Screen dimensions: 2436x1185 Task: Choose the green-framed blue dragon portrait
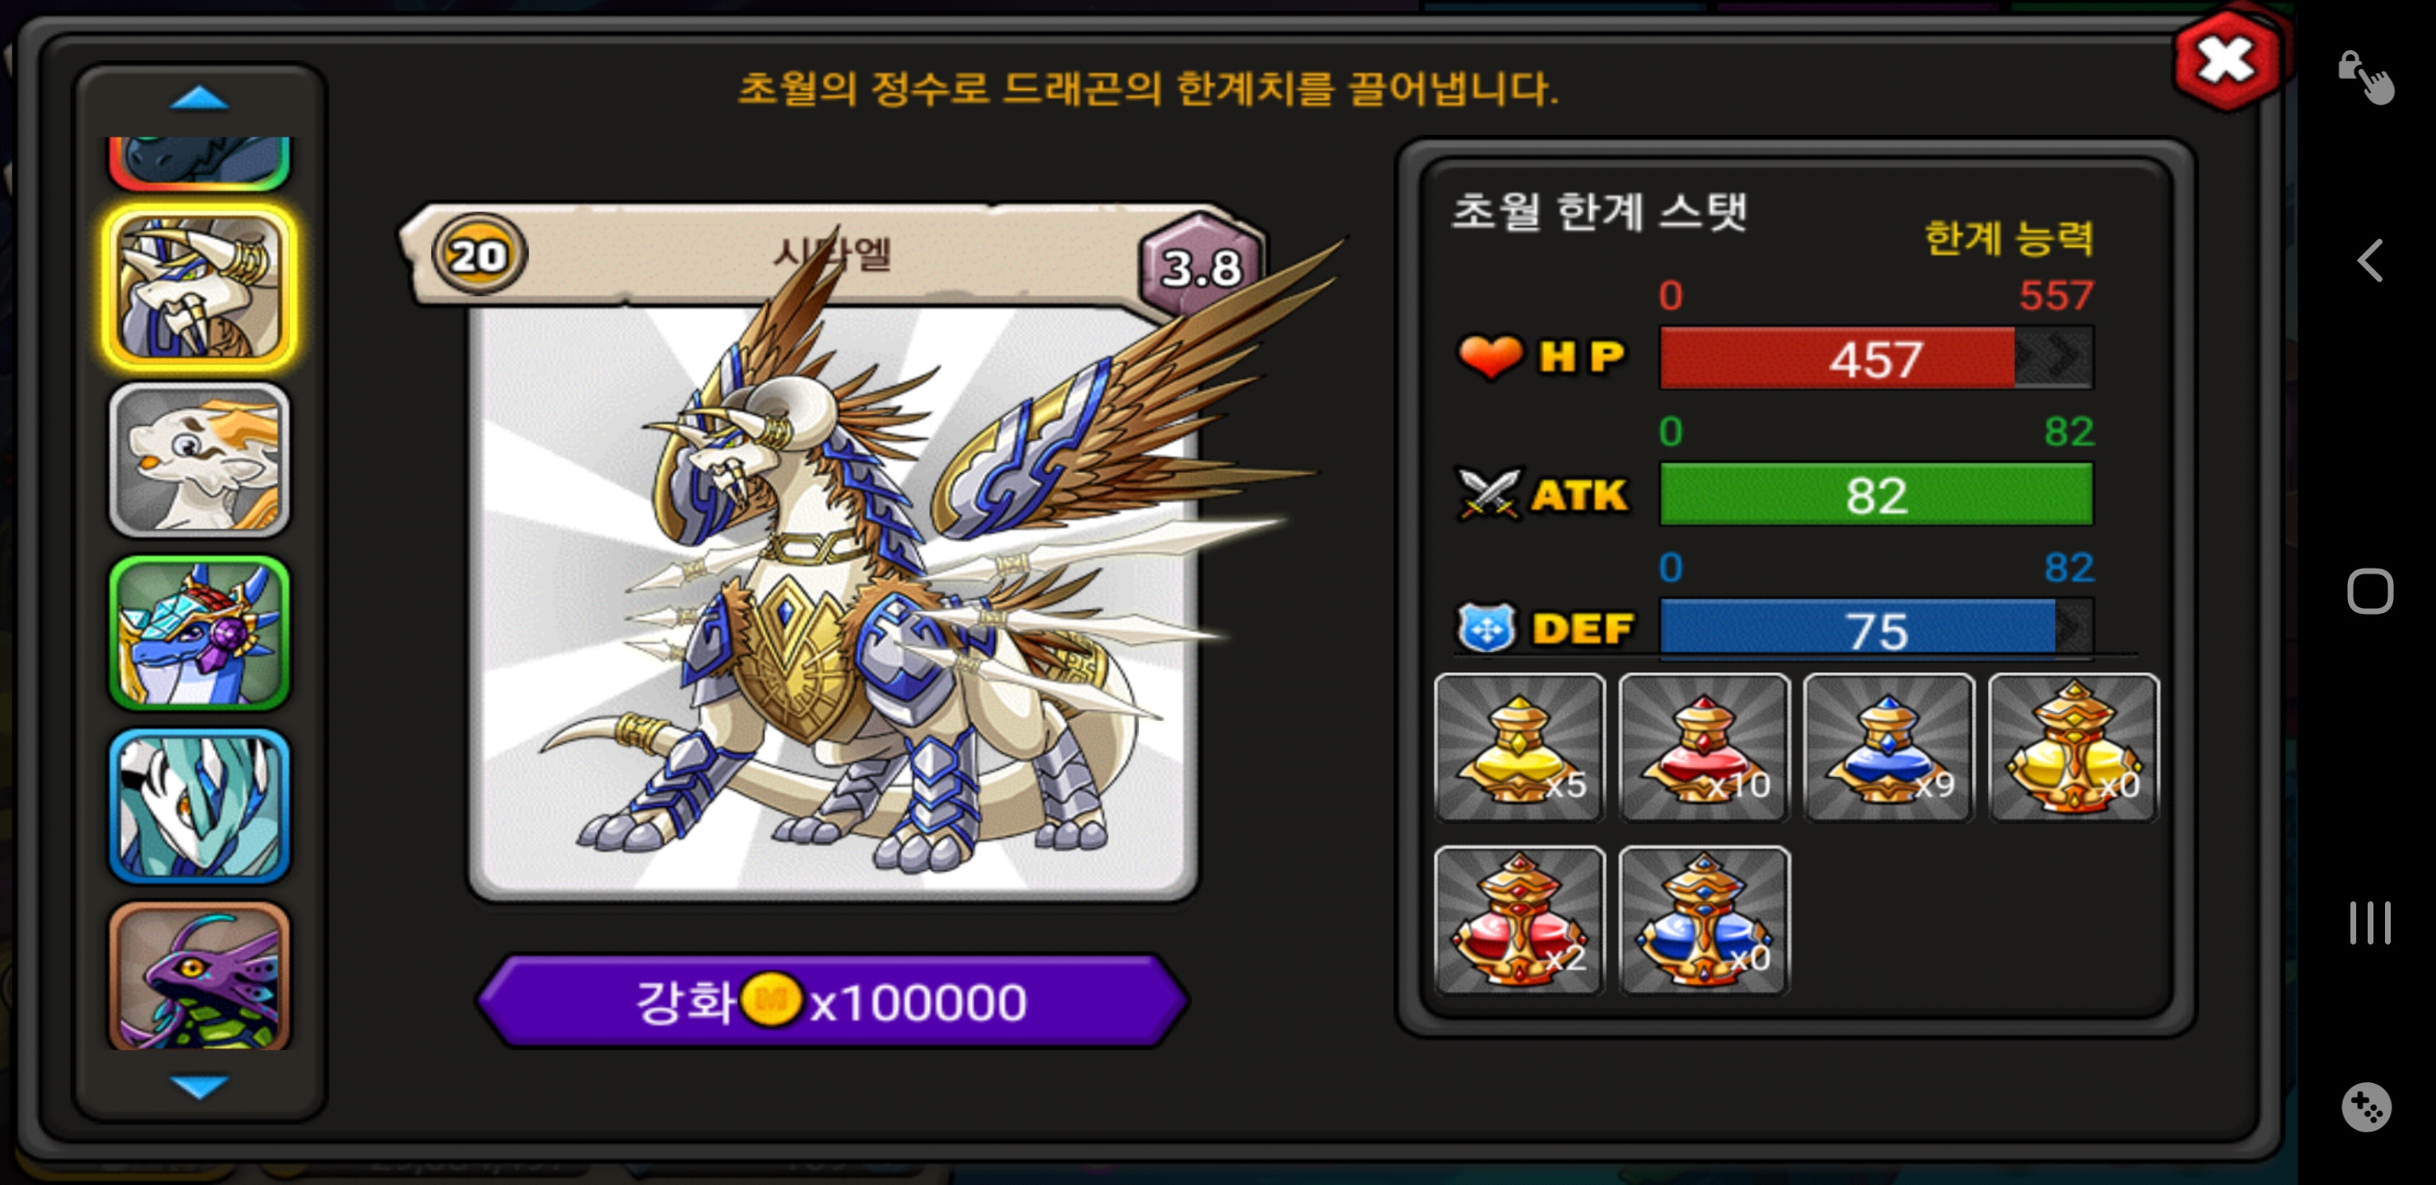[199, 633]
